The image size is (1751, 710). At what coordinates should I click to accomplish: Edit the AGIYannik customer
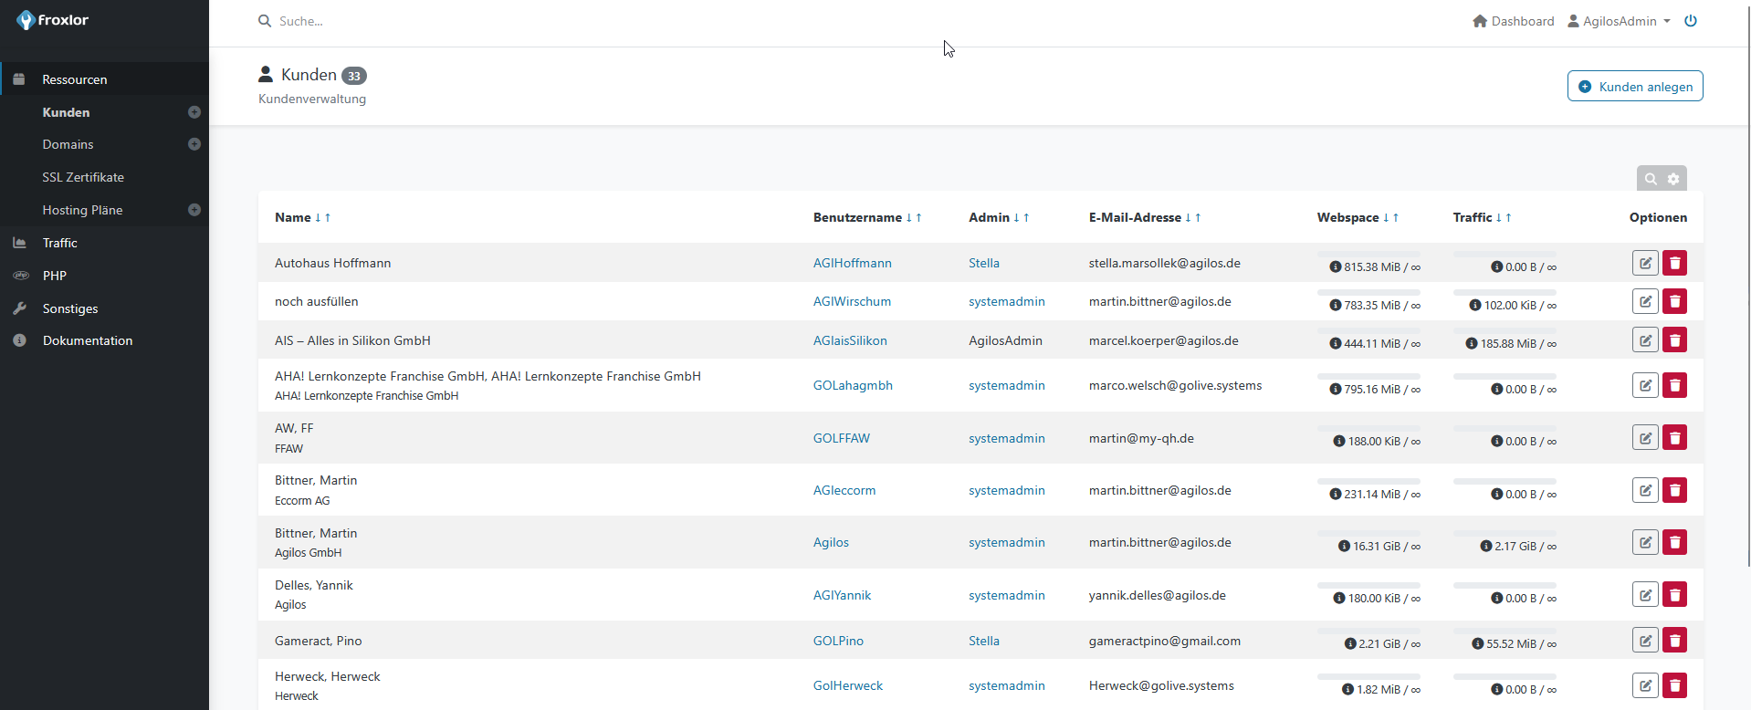pyautogui.click(x=1645, y=595)
